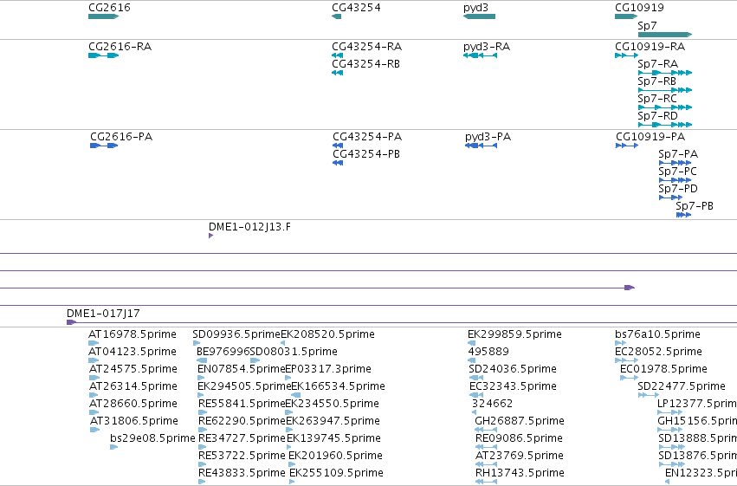Select EST RE53722.5prime
This screenshot has width=737, height=486.
coord(203,464)
